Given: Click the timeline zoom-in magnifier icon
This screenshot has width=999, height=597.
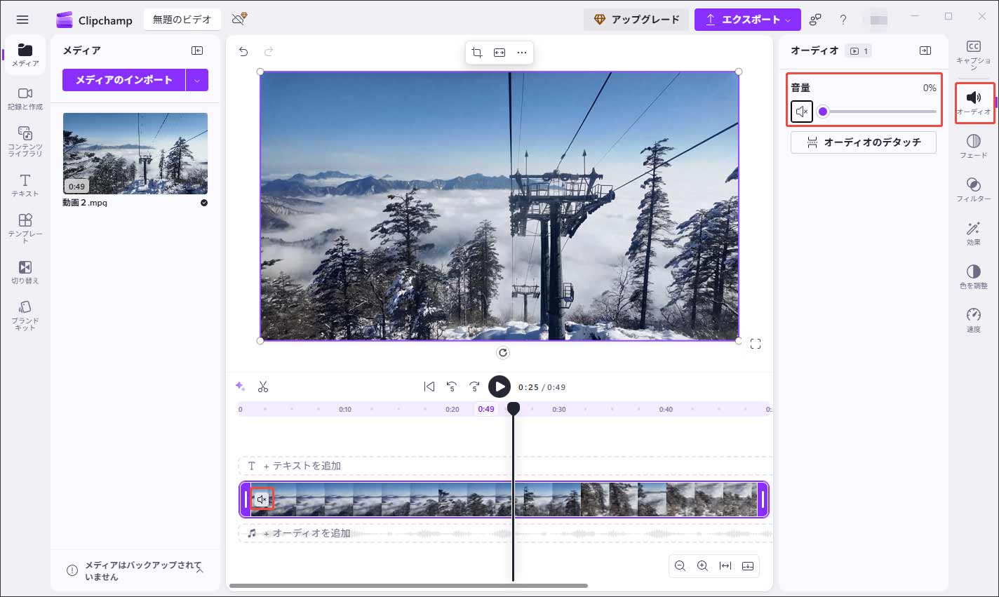Looking at the screenshot, I should [702, 565].
